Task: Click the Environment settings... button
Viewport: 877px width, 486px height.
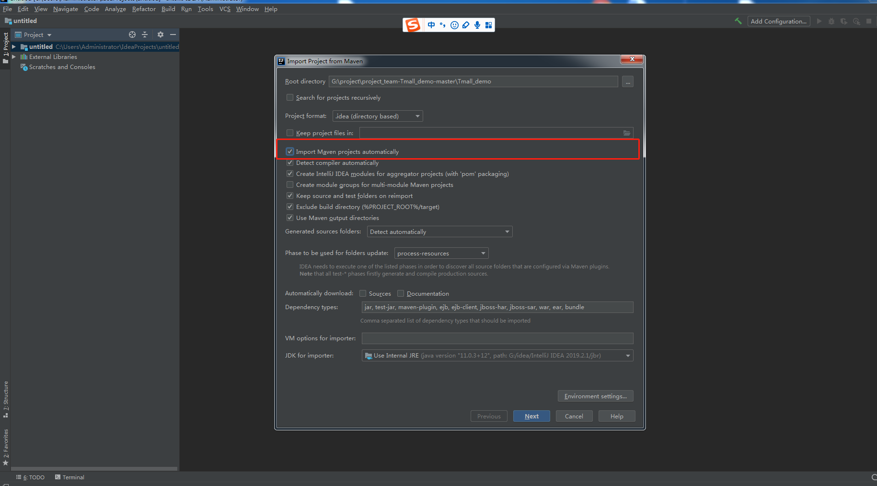Action: click(596, 396)
